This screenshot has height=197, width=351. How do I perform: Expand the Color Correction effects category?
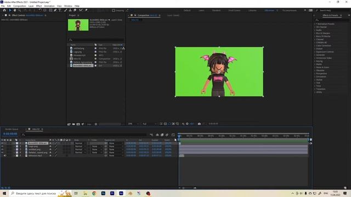pyautogui.click(x=315, y=45)
